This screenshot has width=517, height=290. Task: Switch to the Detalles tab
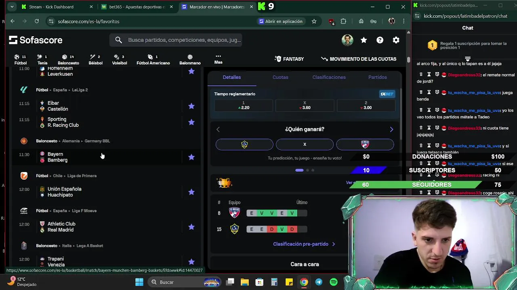point(232,77)
